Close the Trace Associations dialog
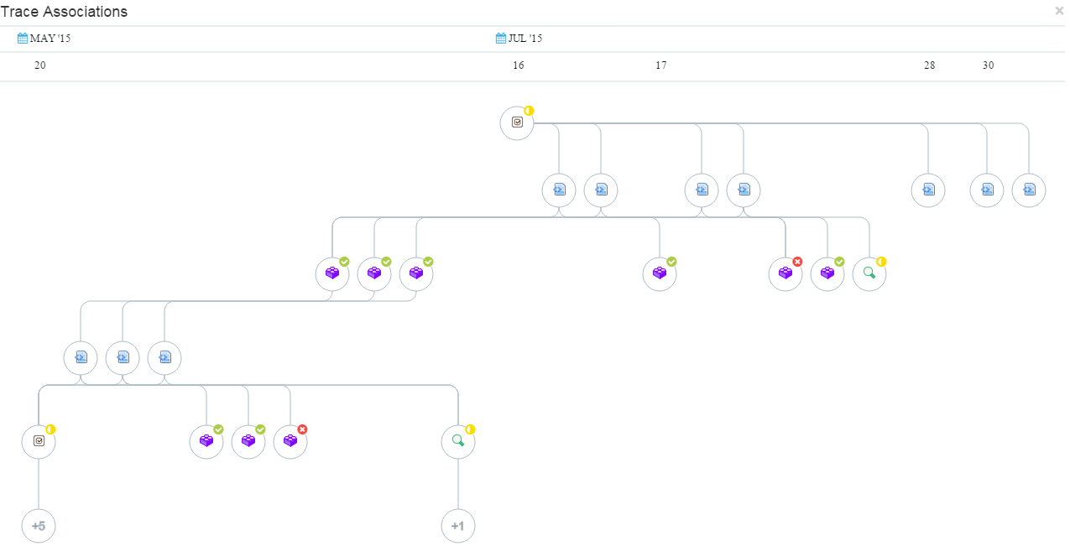Viewport: 1070px width, 546px height. click(x=1059, y=11)
